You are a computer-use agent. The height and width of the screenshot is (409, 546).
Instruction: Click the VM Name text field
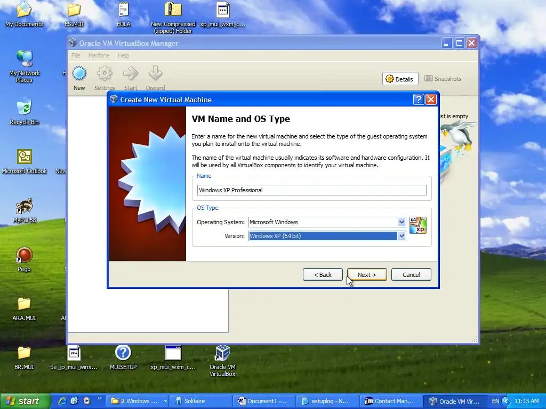click(x=311, y=190)
